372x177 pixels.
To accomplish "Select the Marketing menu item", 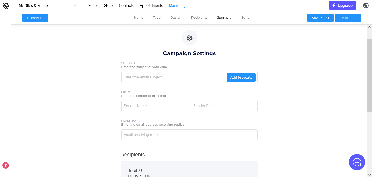I will (177, 5).
